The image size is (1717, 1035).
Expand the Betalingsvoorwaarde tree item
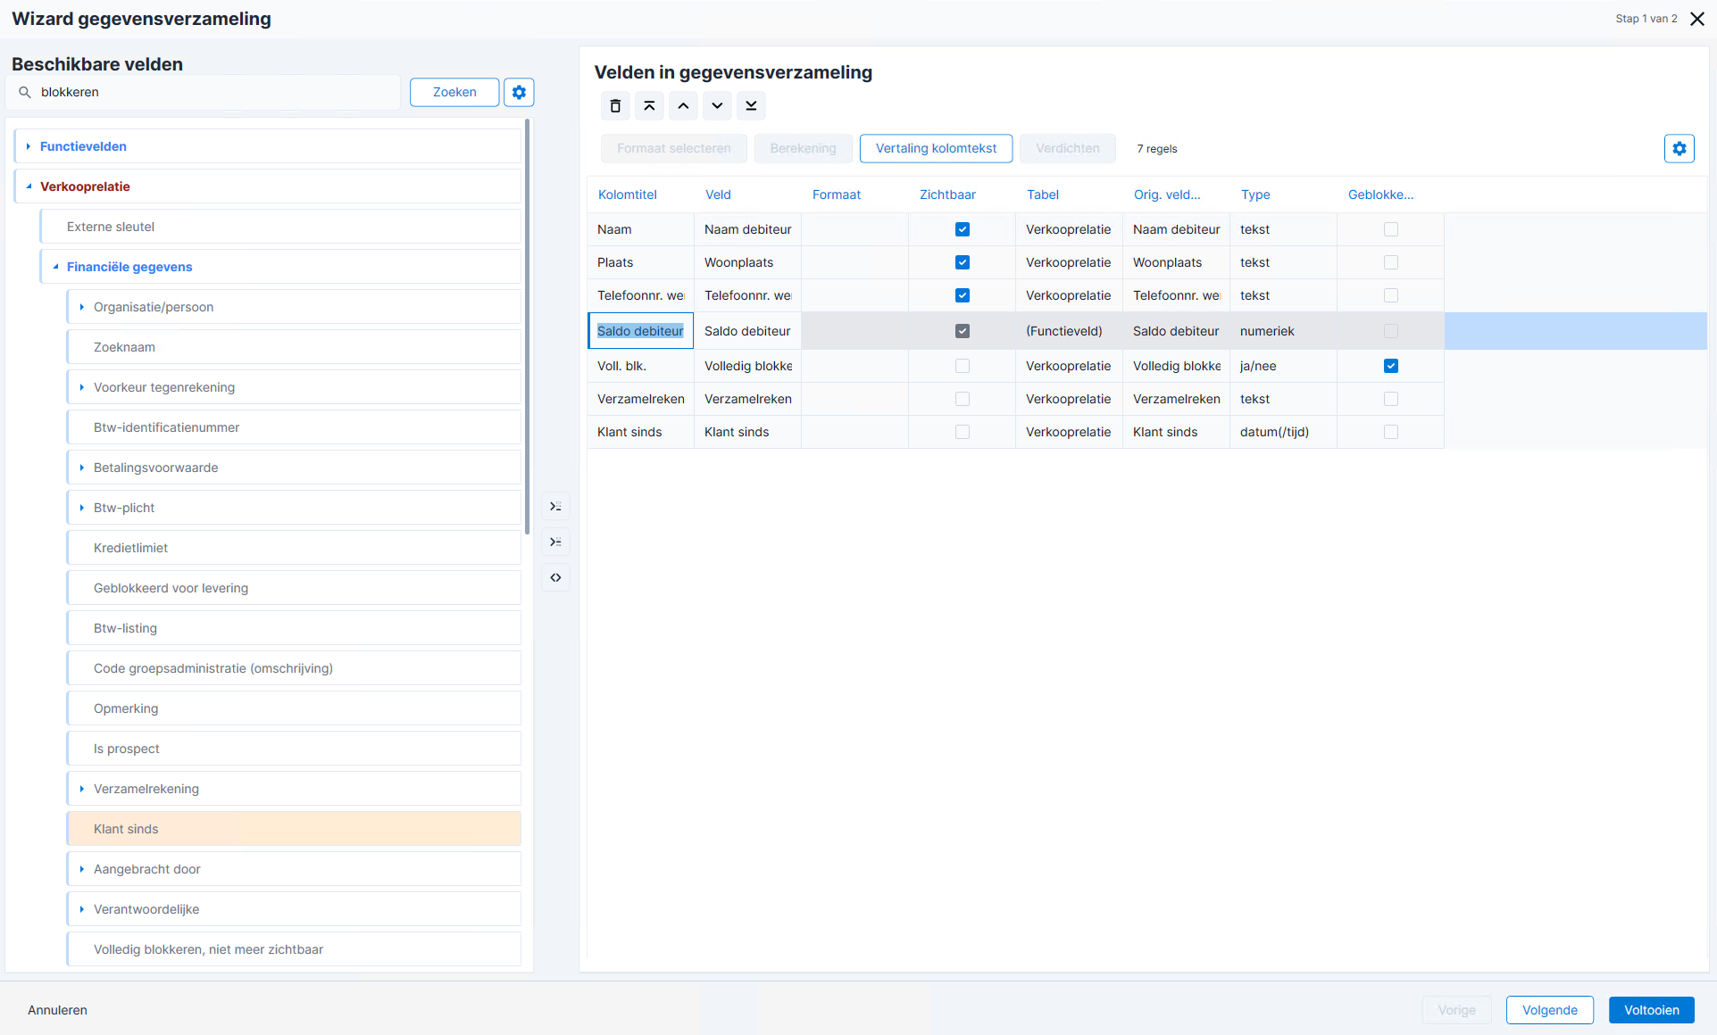pos(81,468)
